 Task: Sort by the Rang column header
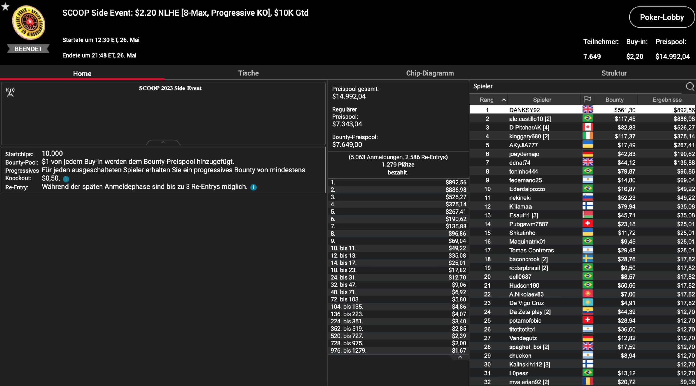(x=486, y=100)
